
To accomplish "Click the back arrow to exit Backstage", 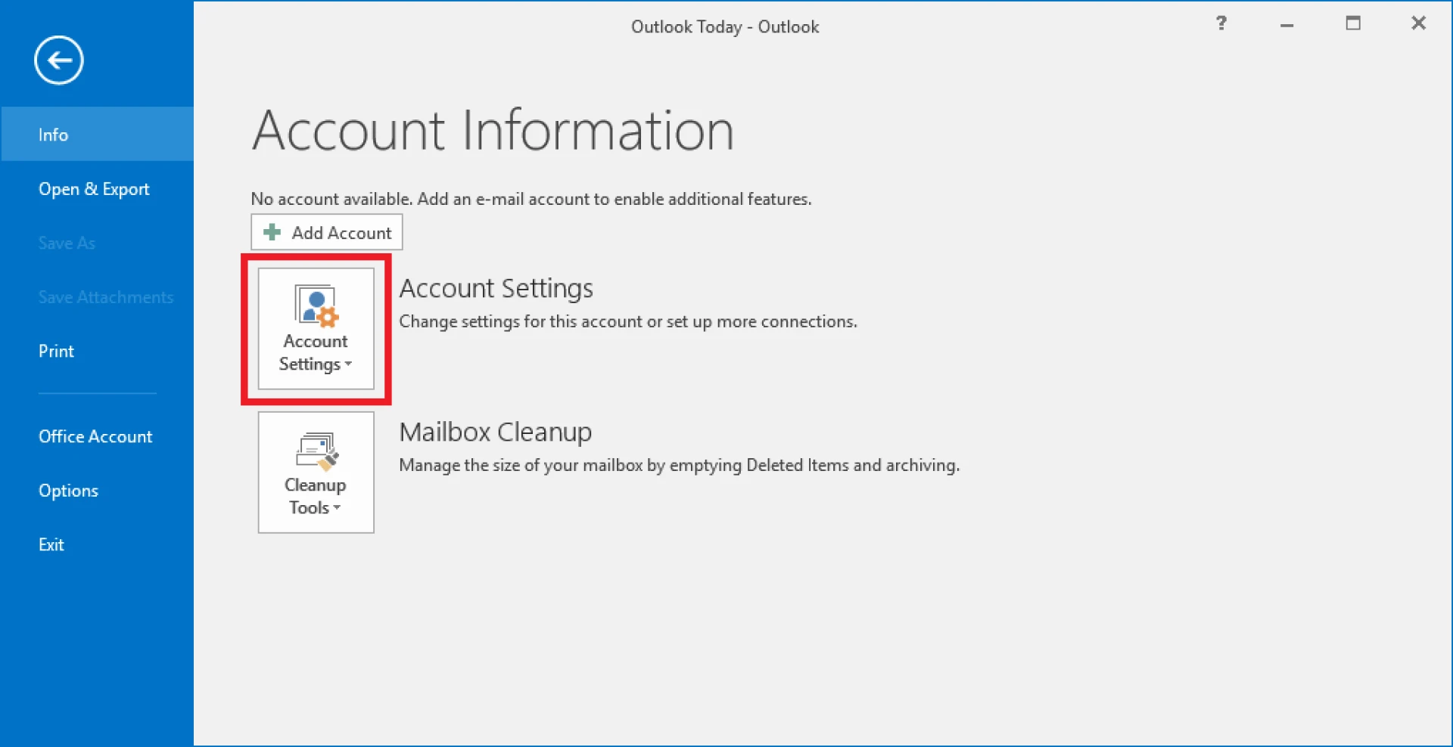I will click(x=58, y=60).
